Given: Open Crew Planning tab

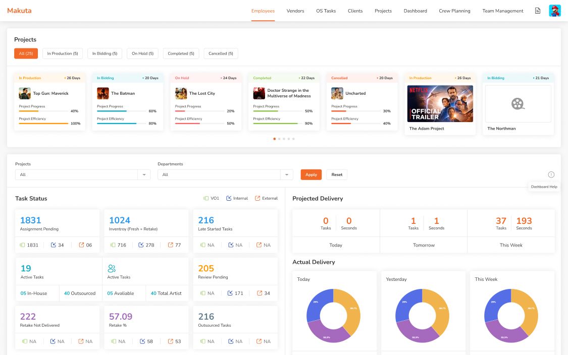Looking at the screenshot, I should point(454,11).
